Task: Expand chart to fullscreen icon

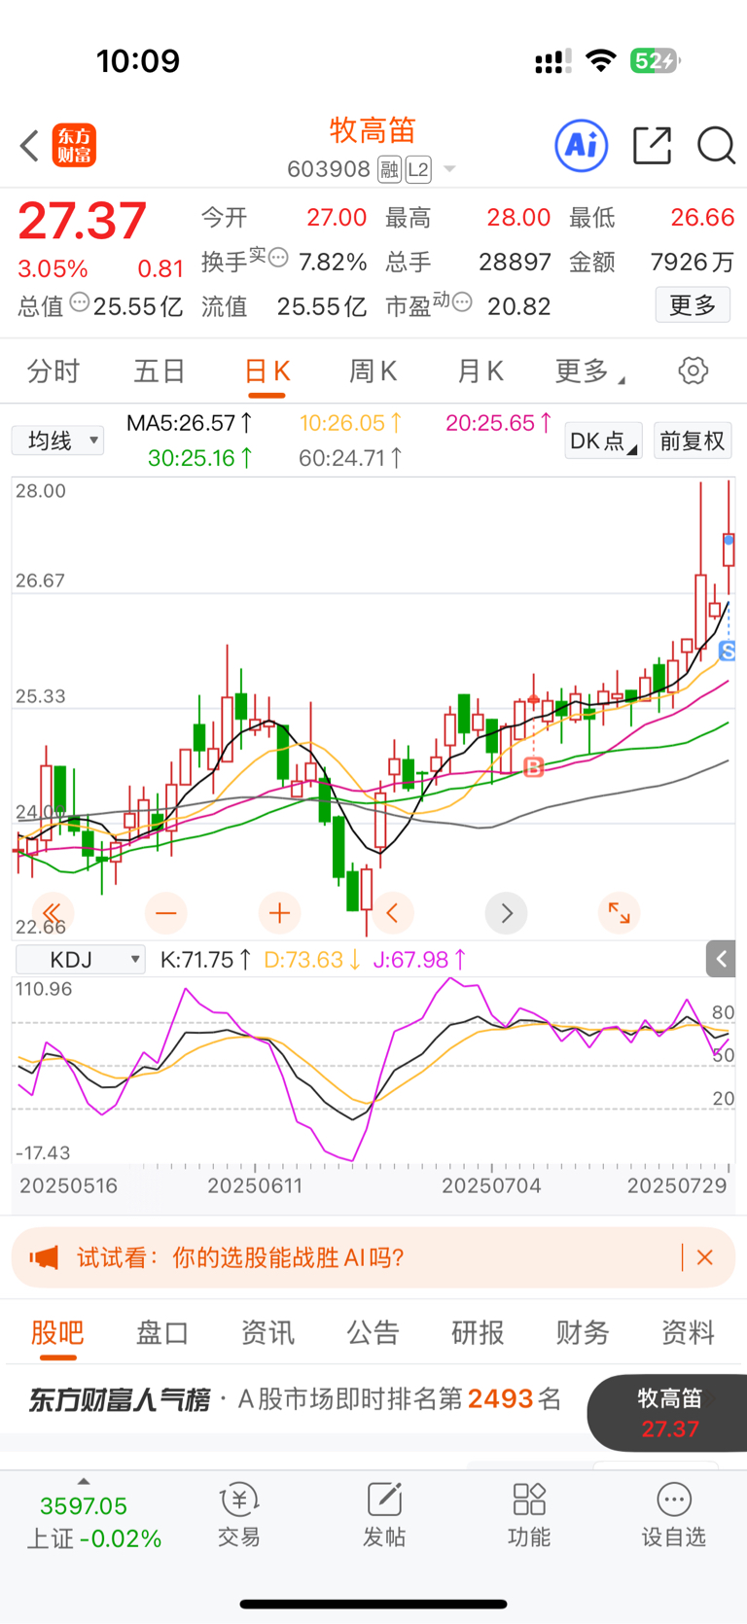Action: point(620,913)
